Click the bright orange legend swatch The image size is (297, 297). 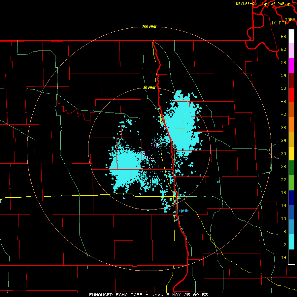coord(291,125)
